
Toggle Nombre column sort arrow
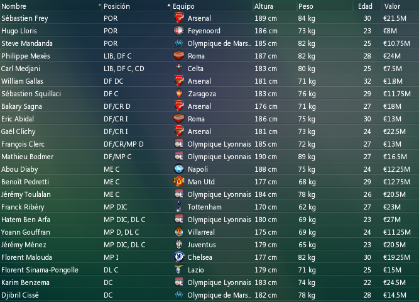(x=99, y=6)
